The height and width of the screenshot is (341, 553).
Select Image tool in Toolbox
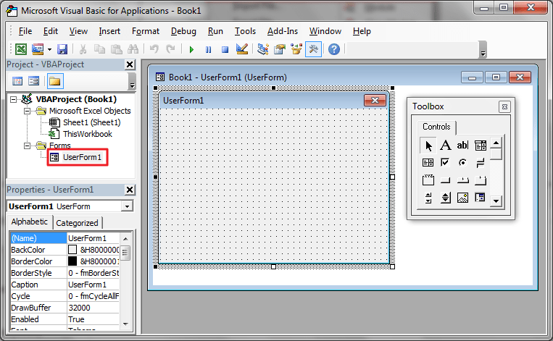[462, 197]
